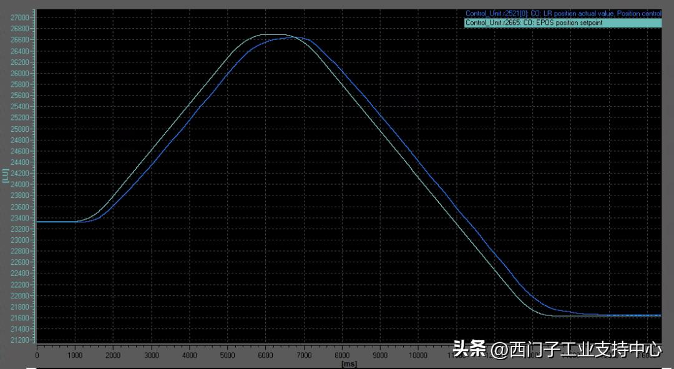Click the [ms] horizontal axis label
The image size is (674, 369).
coord(350,363)
